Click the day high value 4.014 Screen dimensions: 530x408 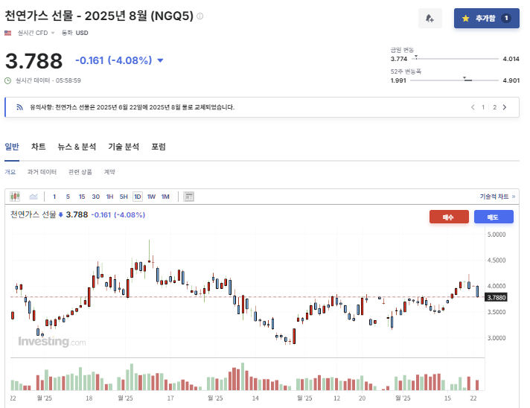pyautogui.click(x=511, y=59)
